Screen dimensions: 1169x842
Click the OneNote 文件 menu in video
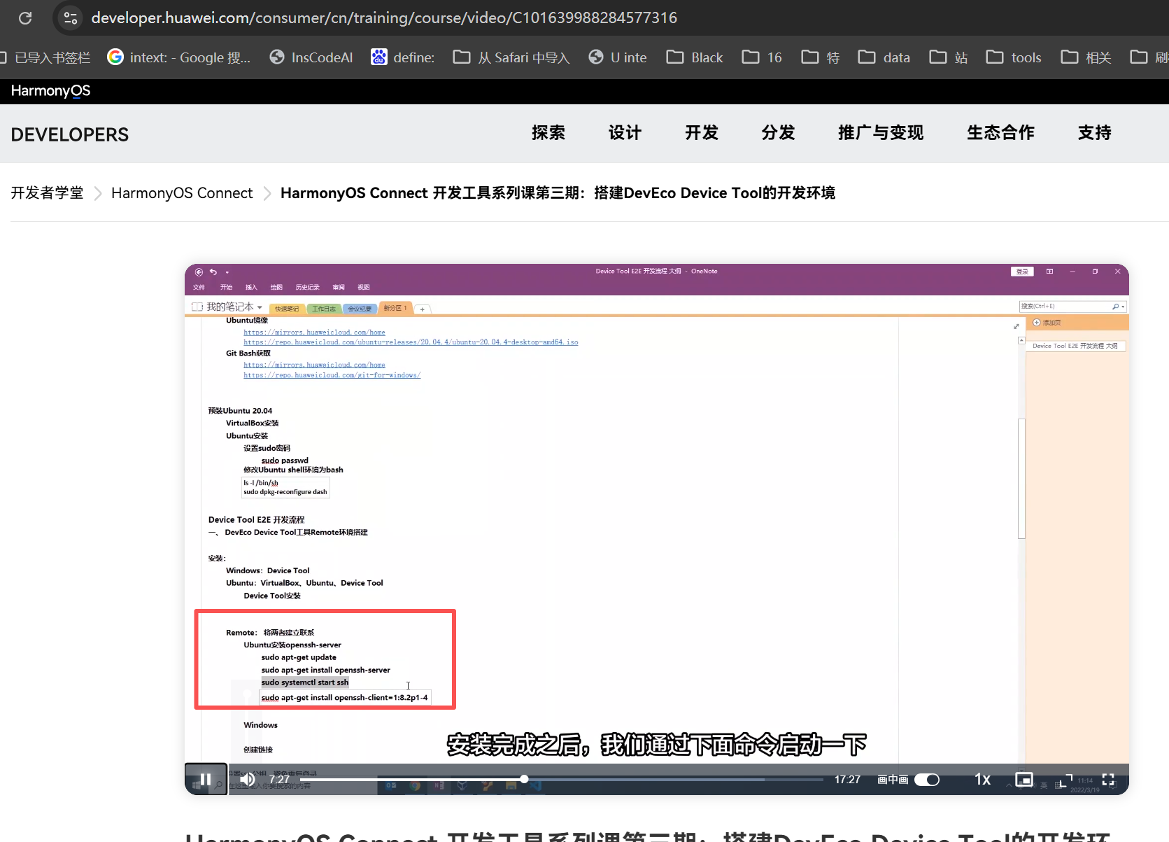[199, 288]
